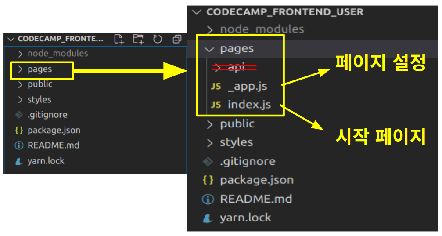The height and width of the screenshot is (236, 442).
Task: Expand the styles folder chevron in the right explorer
Action: 210,143
